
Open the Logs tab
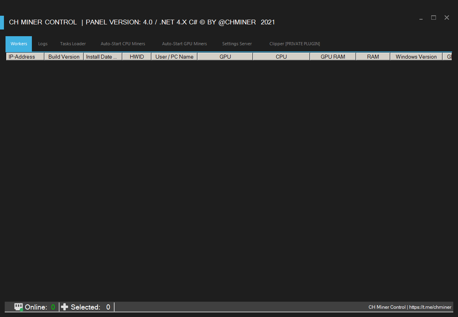point(43,44)
